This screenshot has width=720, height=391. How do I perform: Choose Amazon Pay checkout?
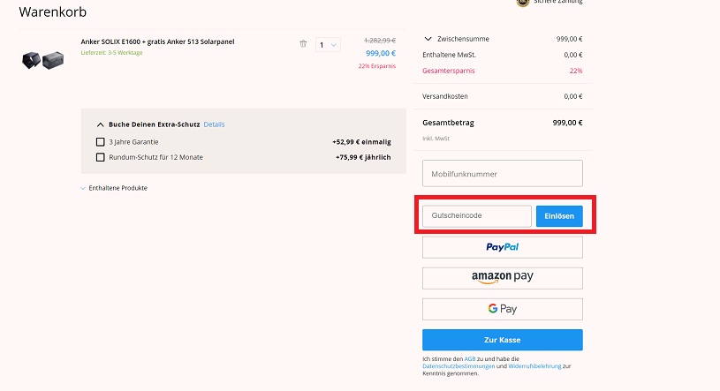502,278
